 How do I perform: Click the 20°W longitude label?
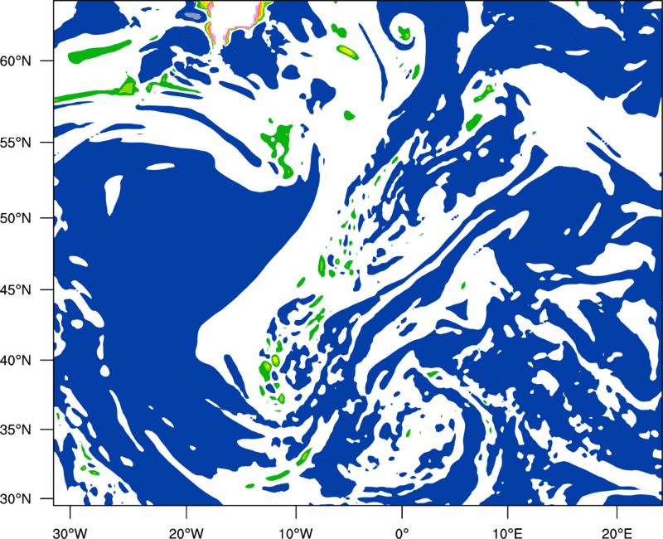pyautogui.click(x=186, y=533)
